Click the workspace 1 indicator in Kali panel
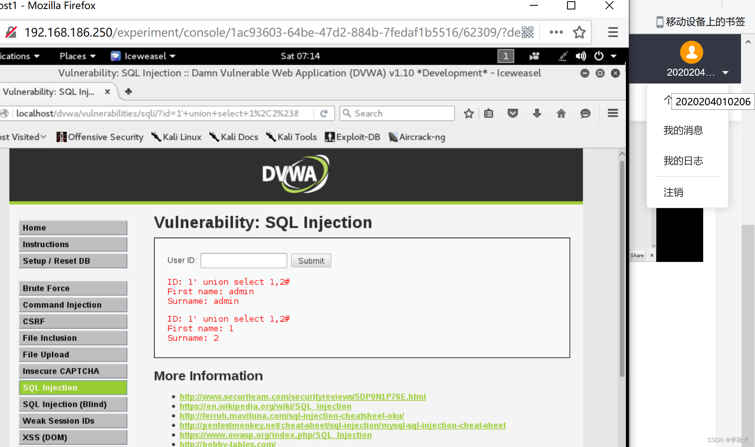Image resolution: width=755 pixels, height=447 pixels. [506, 56]
